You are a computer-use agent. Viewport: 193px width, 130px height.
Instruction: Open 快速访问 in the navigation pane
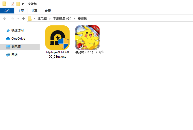(18, 30)
